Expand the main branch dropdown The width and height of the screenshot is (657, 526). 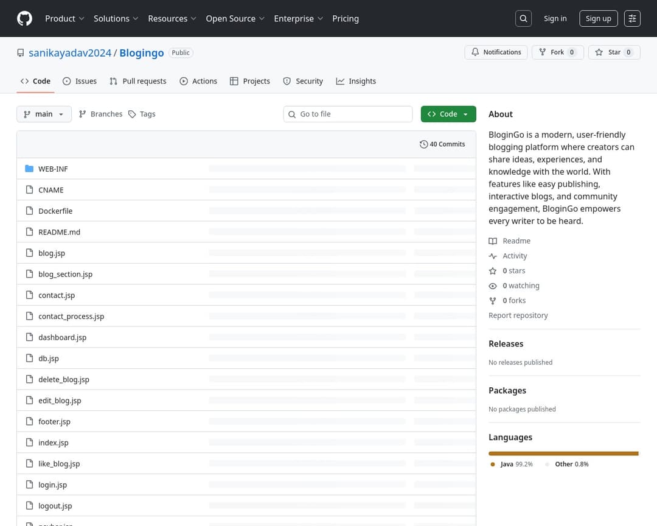pos(44,114)
